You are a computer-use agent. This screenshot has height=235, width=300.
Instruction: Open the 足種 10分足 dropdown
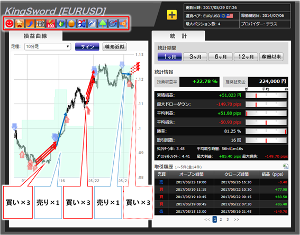tap(48, 46)
